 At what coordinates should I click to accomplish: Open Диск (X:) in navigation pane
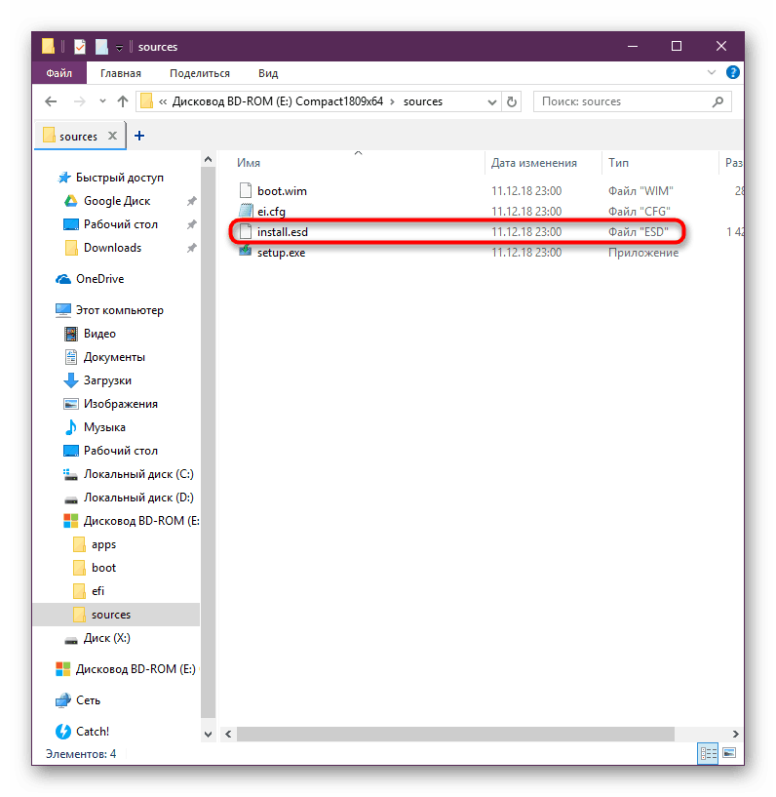(106, 637)
